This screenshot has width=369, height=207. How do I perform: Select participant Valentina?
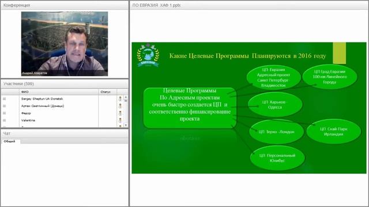point(28,120)
